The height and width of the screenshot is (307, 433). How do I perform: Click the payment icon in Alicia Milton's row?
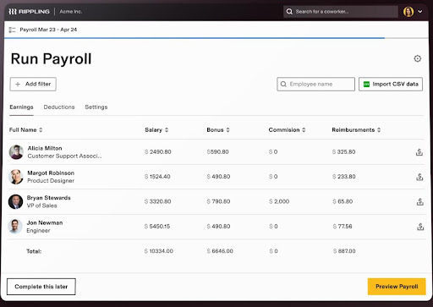419,152
